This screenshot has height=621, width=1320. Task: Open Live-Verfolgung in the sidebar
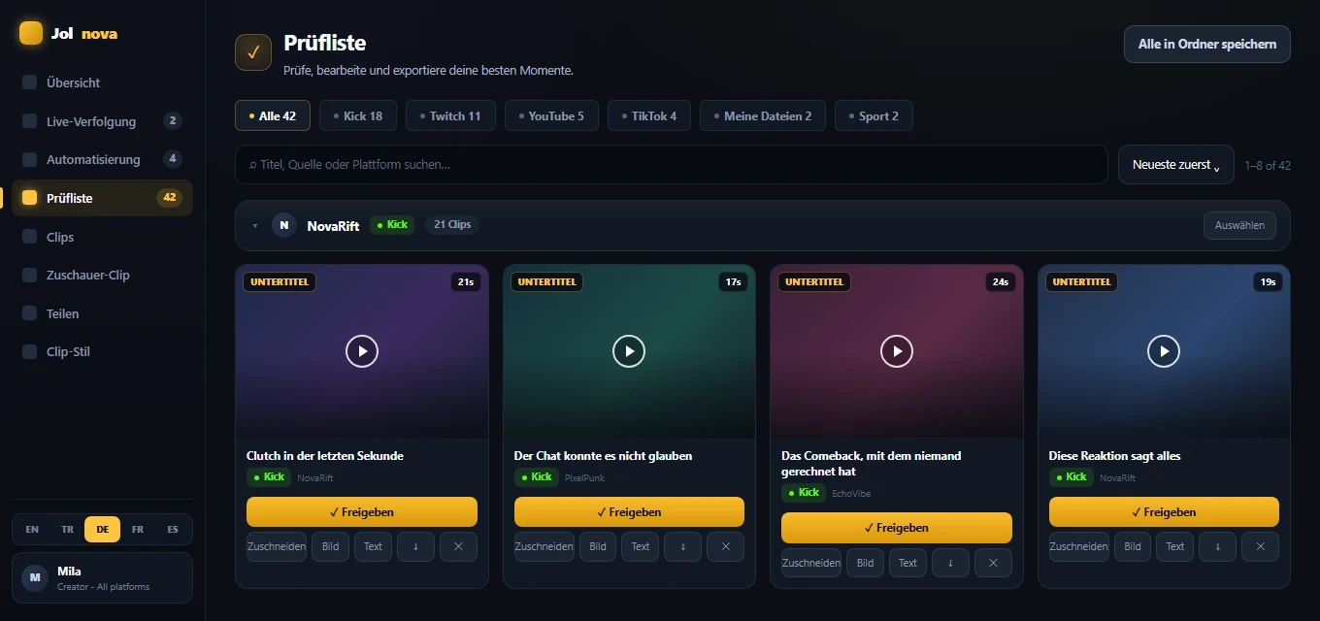click(x=102, y=121)
